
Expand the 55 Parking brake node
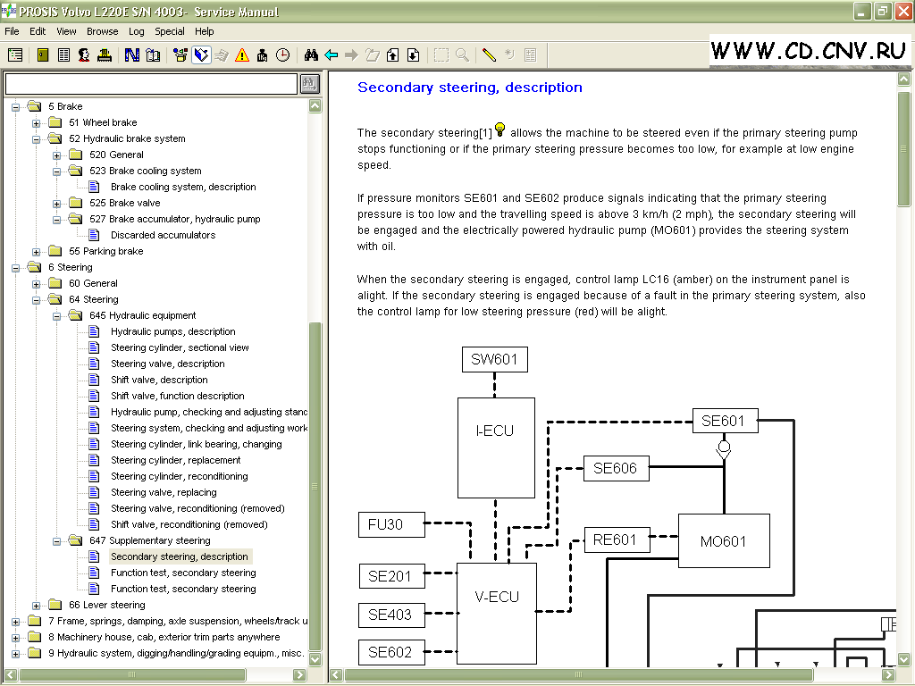click(36, 252)
